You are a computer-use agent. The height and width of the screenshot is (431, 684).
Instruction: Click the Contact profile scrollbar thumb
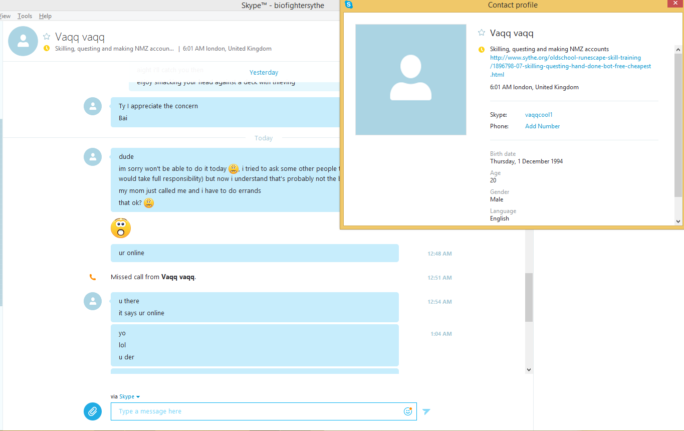[678, 125]
